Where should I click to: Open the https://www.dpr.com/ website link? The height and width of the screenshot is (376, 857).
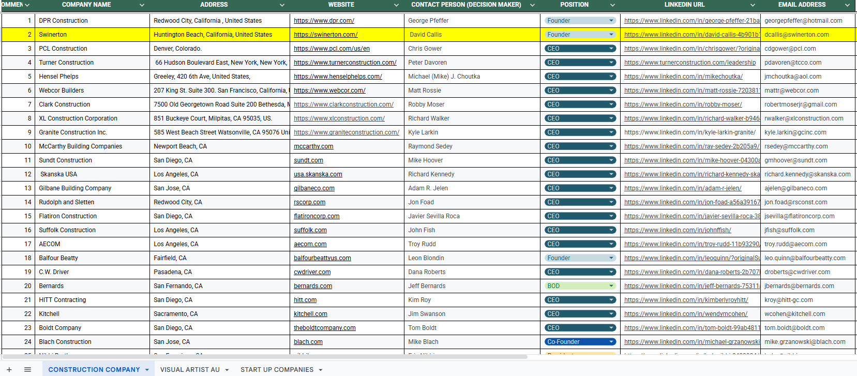(x=324, y=21)
